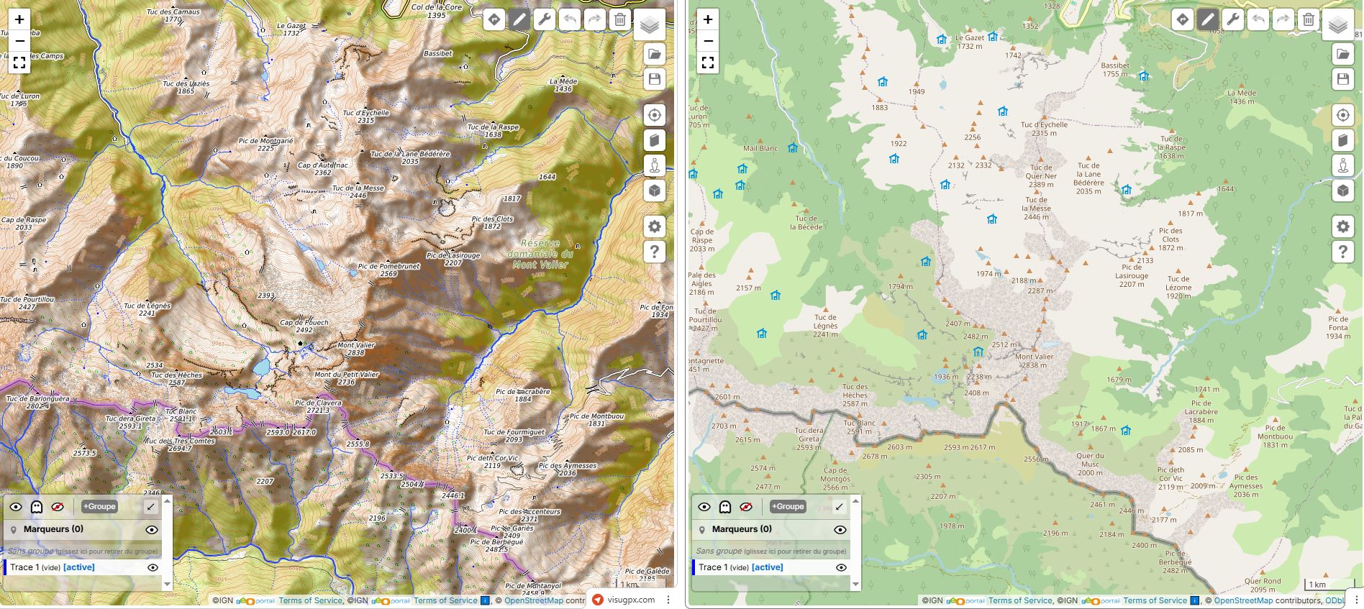Activate the geolocation target button on left map
Screen dimensions: 1364x609
654,115
